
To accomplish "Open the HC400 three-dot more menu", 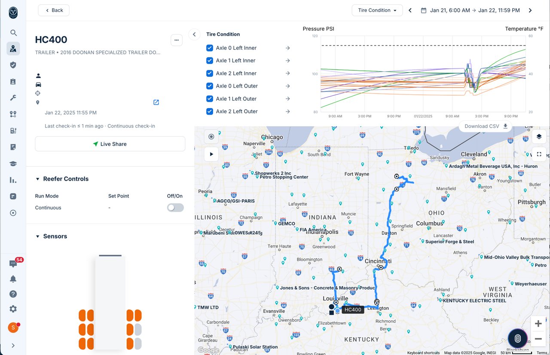I will pos(177,40).
